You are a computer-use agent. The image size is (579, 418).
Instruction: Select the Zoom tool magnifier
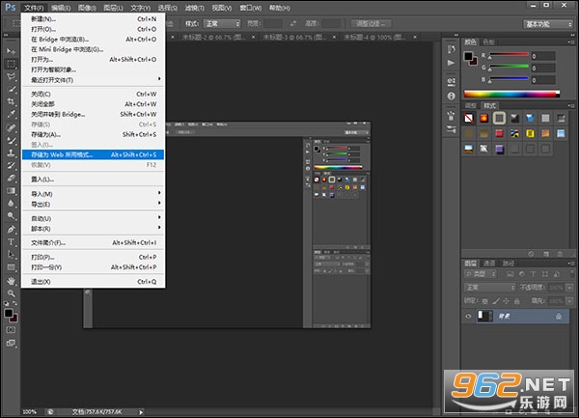click(11, 293)
